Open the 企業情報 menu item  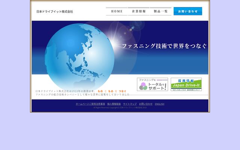point(139,11)
